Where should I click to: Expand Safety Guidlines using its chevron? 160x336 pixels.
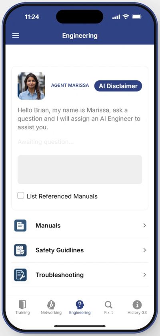pos(144,250)
